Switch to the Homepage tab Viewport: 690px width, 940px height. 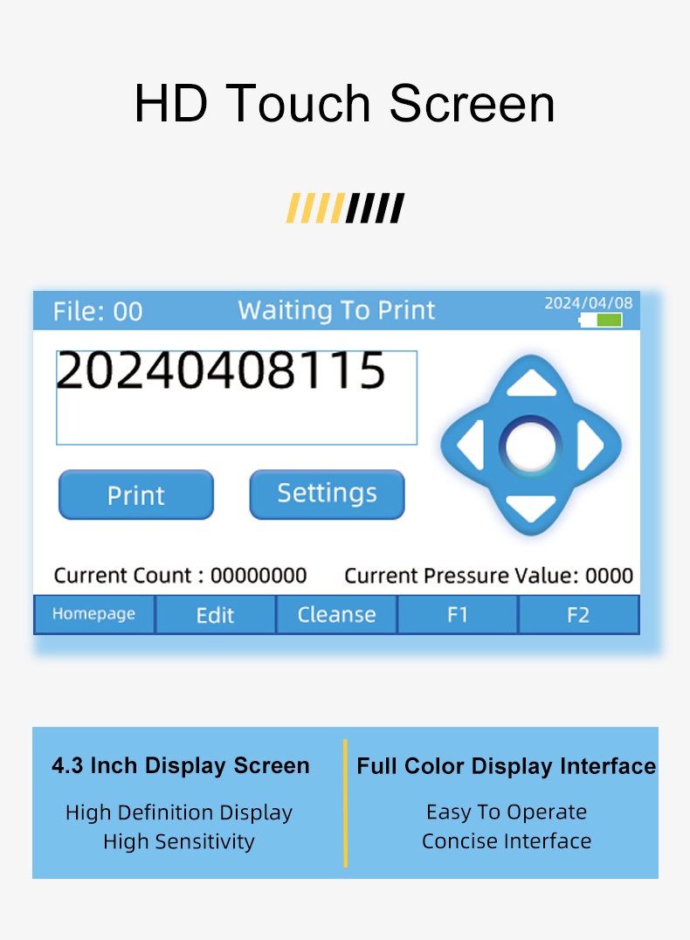pos(94,614)
